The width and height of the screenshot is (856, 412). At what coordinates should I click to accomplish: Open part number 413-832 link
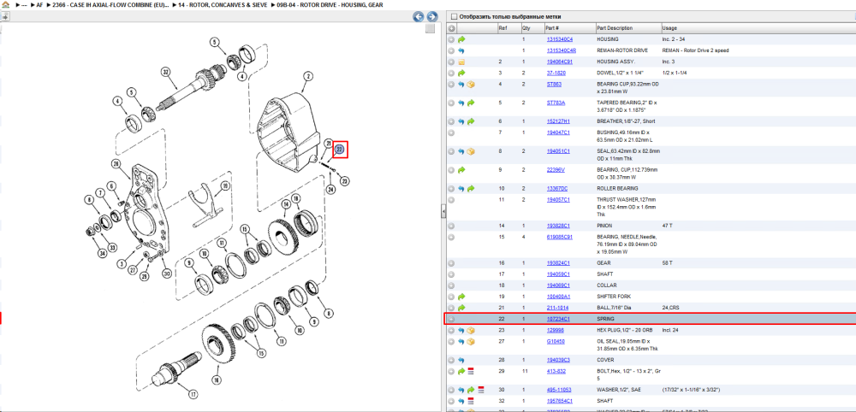click(556, 371)
